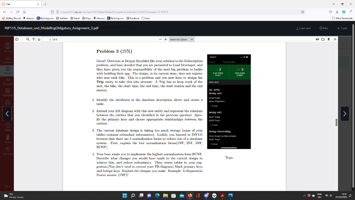355x200 pixels.
Task: Toggle the PDF sidebar panel
Action: click(x=17, y=39)
